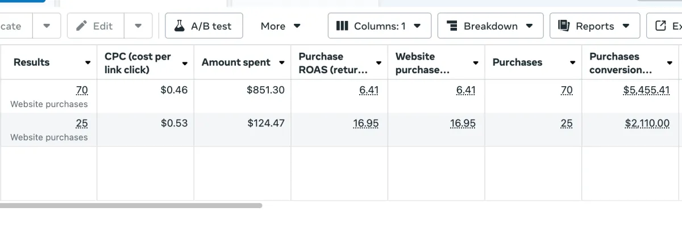Click the Reports icon
The width and height of the screenshot is (682, 233).
[x=564, y=26]
